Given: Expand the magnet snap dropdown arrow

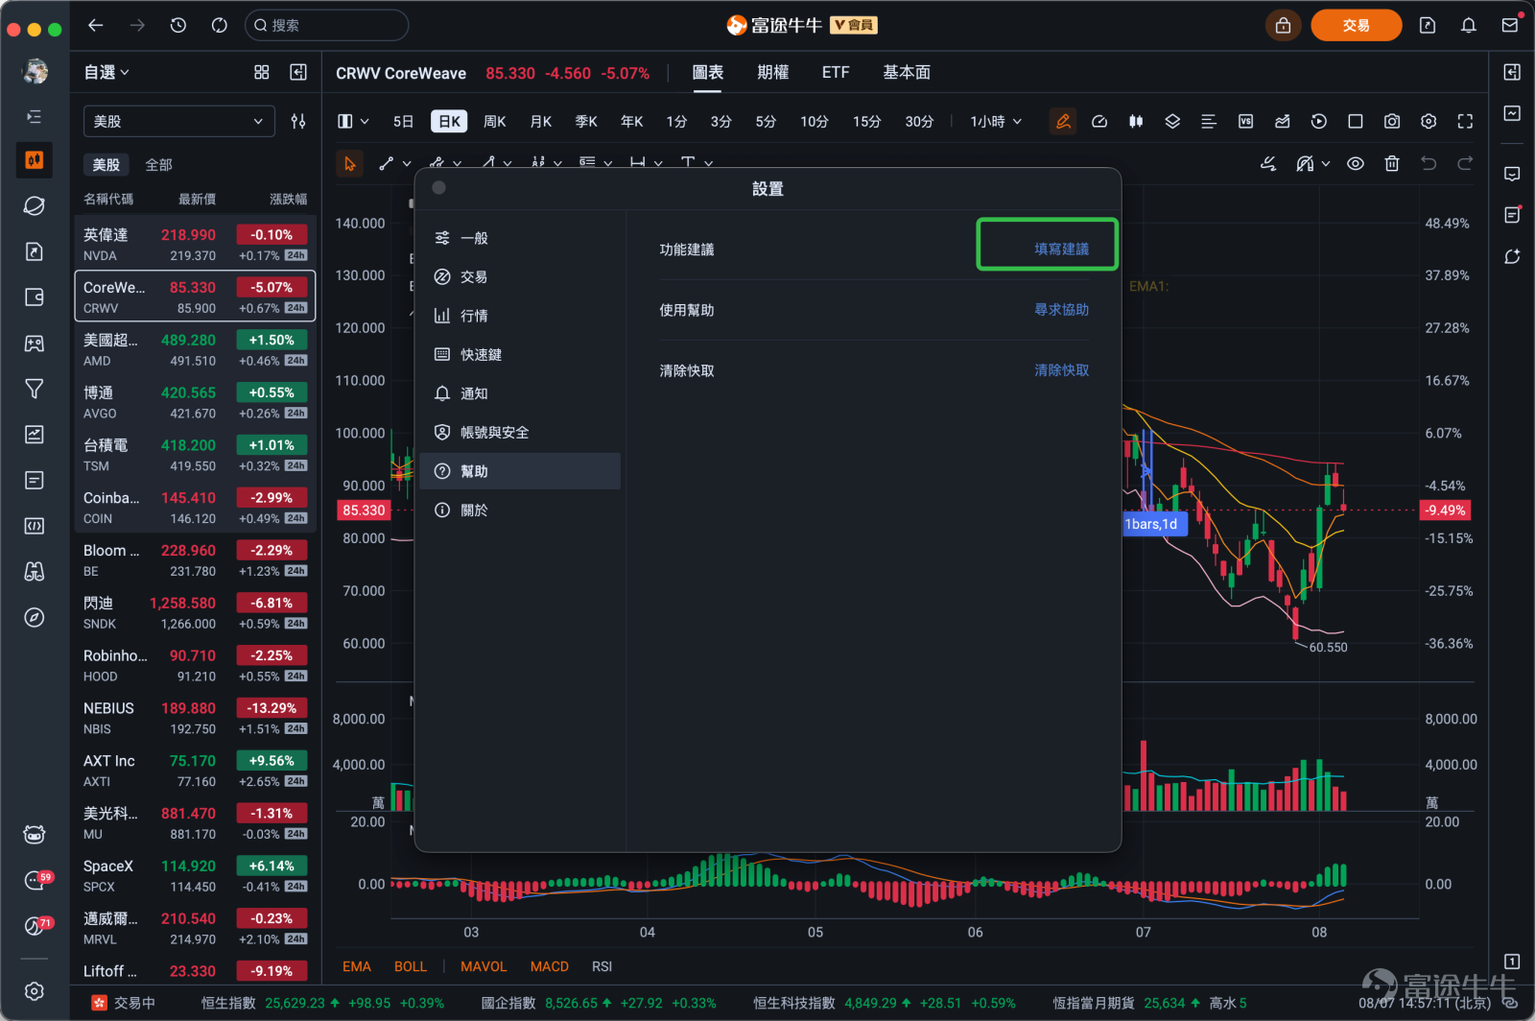Looking at the screenshot, I should tap(1326, 164).
